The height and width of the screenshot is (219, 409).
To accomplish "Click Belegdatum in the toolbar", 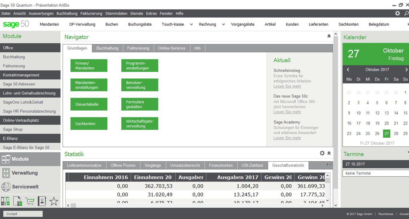I will coord(379,24).
